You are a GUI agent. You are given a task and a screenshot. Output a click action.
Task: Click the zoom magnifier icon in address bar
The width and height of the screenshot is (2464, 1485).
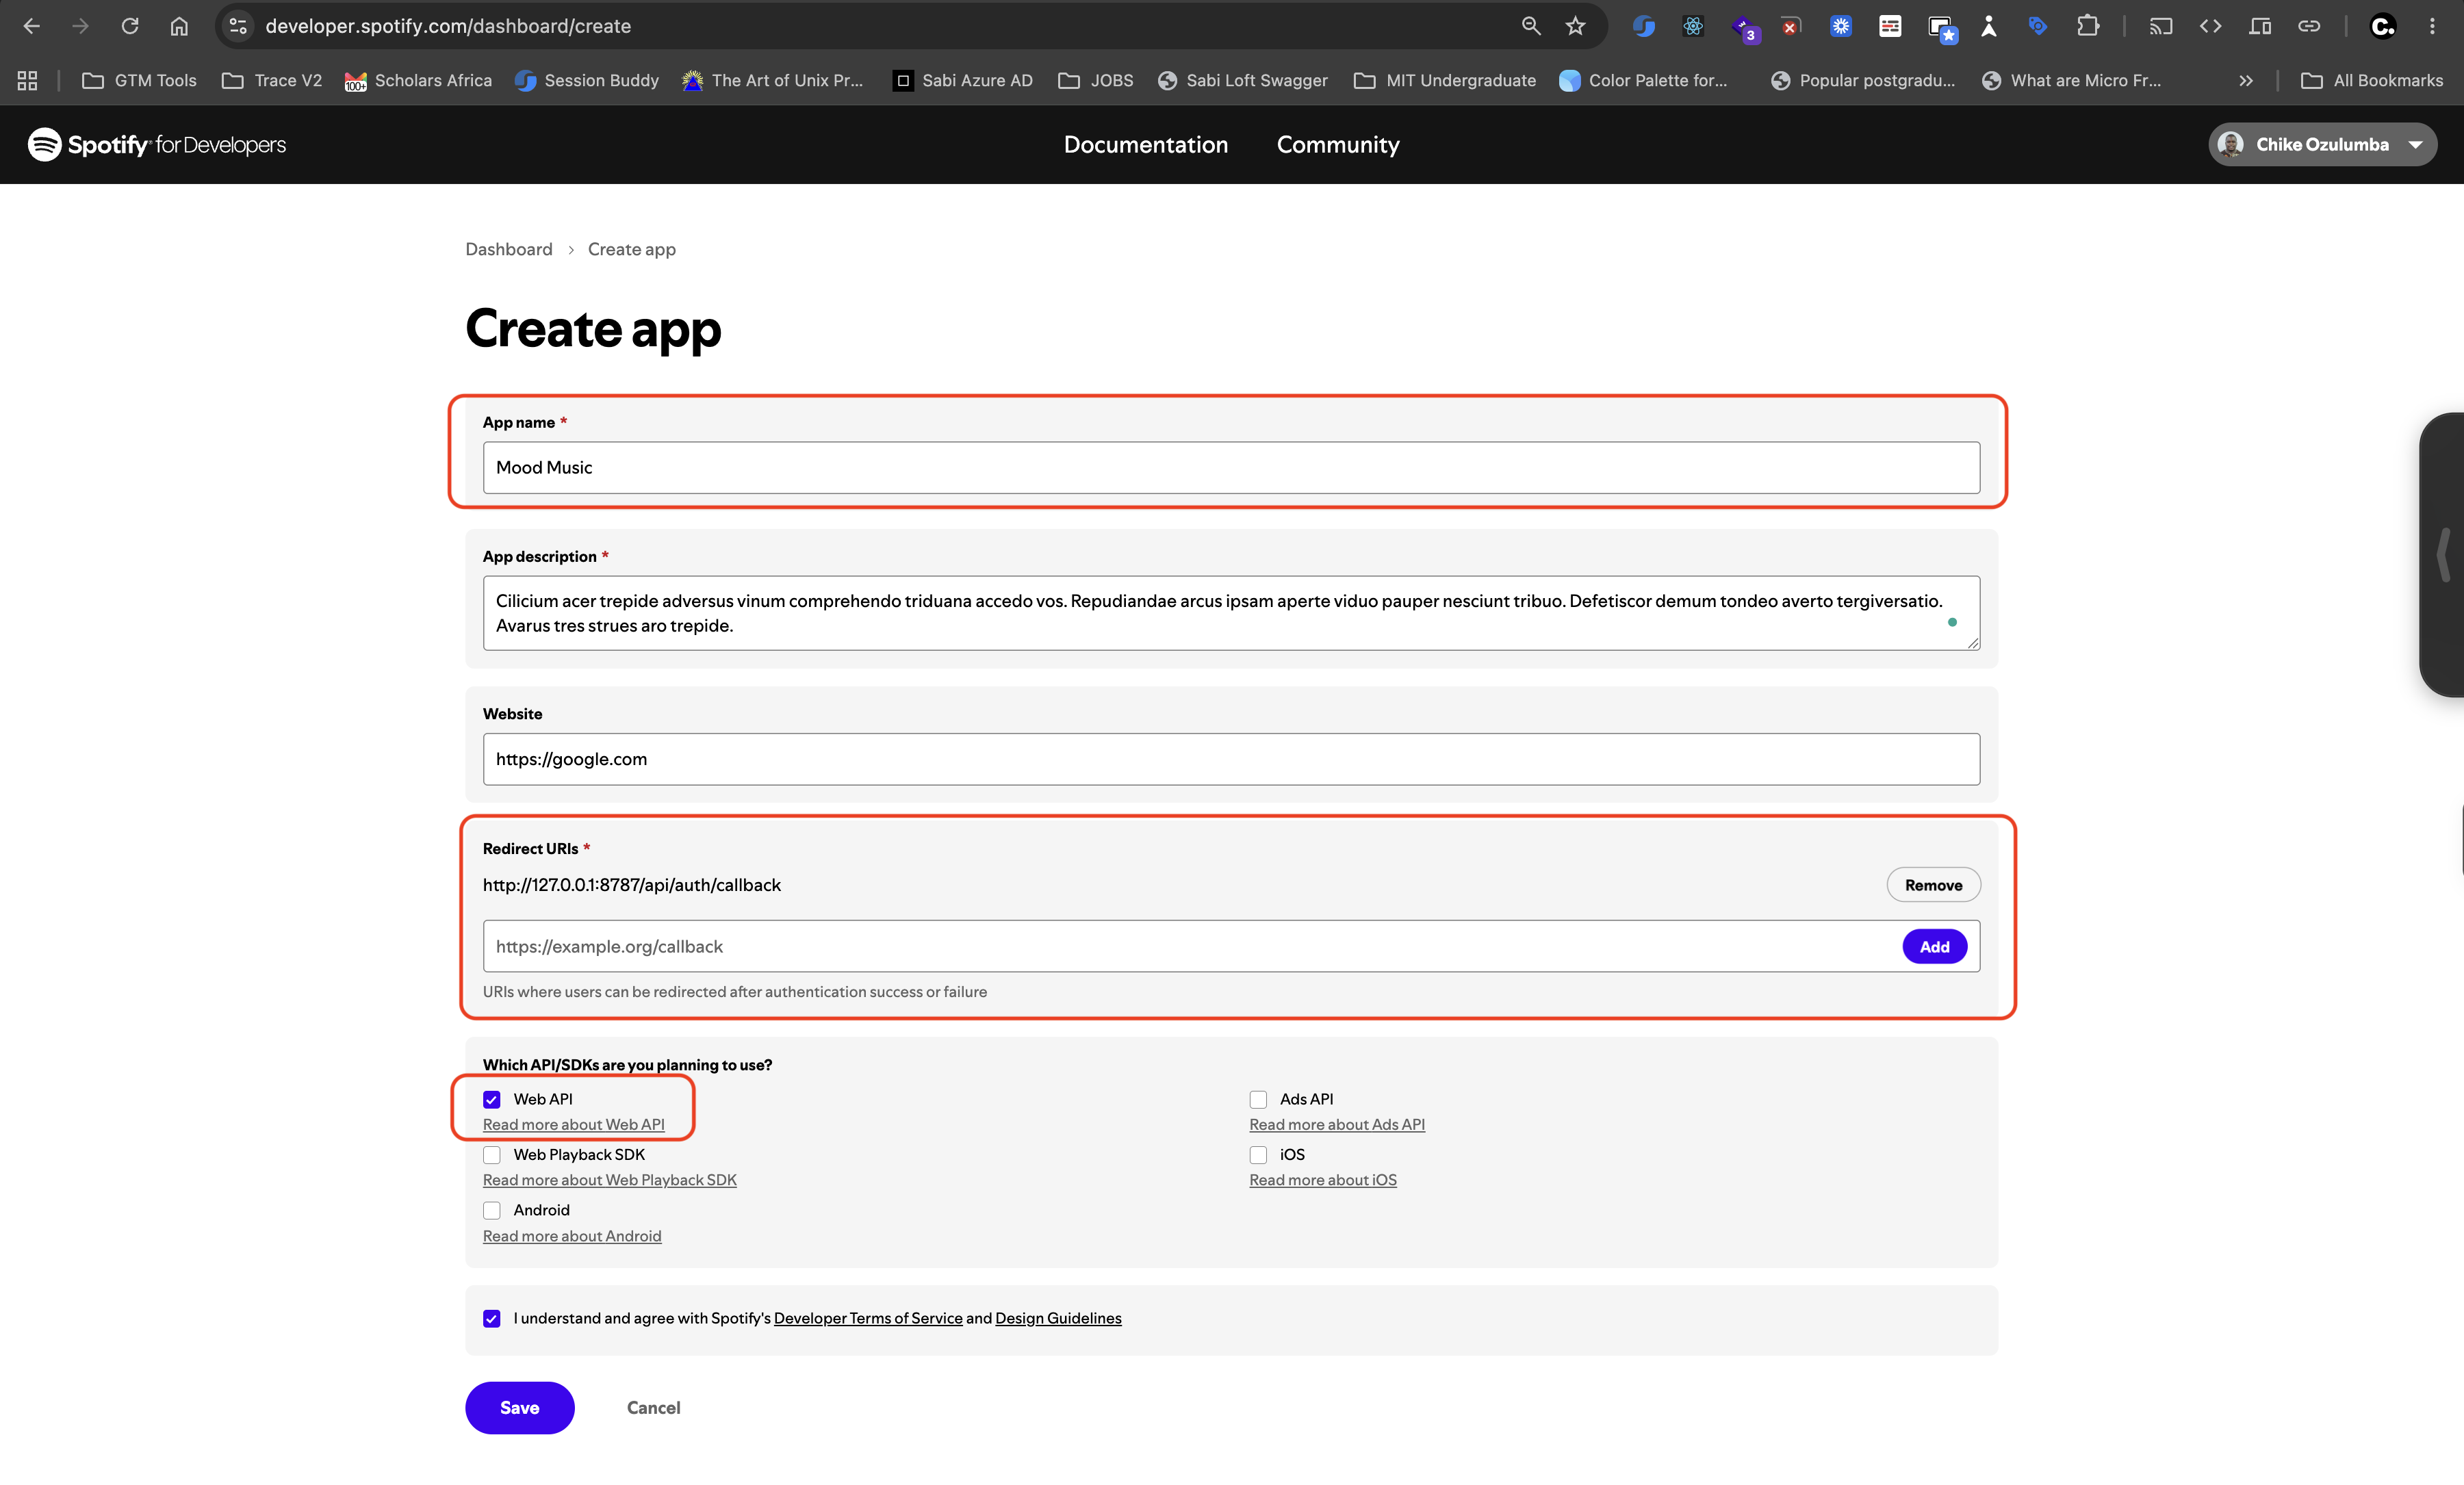[x=1530, y=26]
